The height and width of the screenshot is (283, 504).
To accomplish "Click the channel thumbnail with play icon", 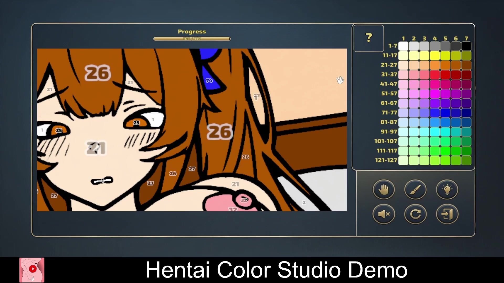I will pyautogui.click(x=32, y=270).
